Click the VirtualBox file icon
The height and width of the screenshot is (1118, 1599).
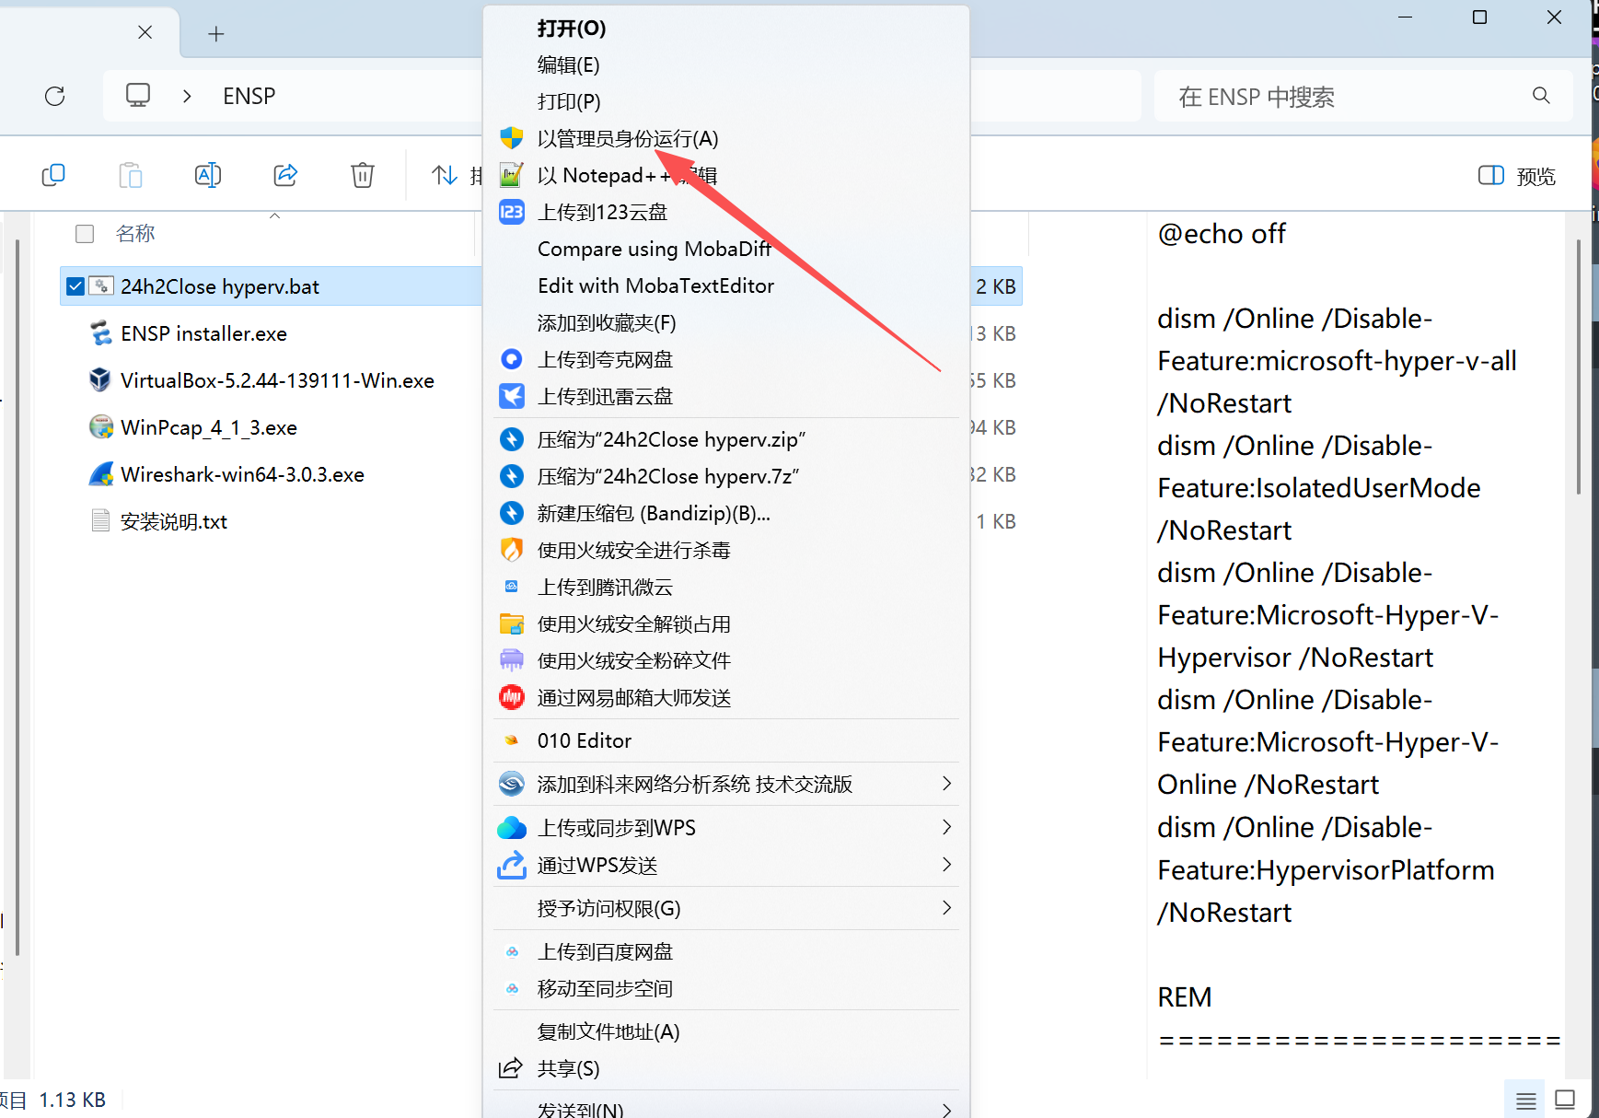pyautogui.click(x=100, y=380)
